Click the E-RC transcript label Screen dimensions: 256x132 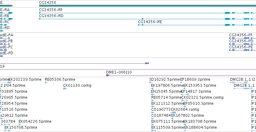click(5, 22)
